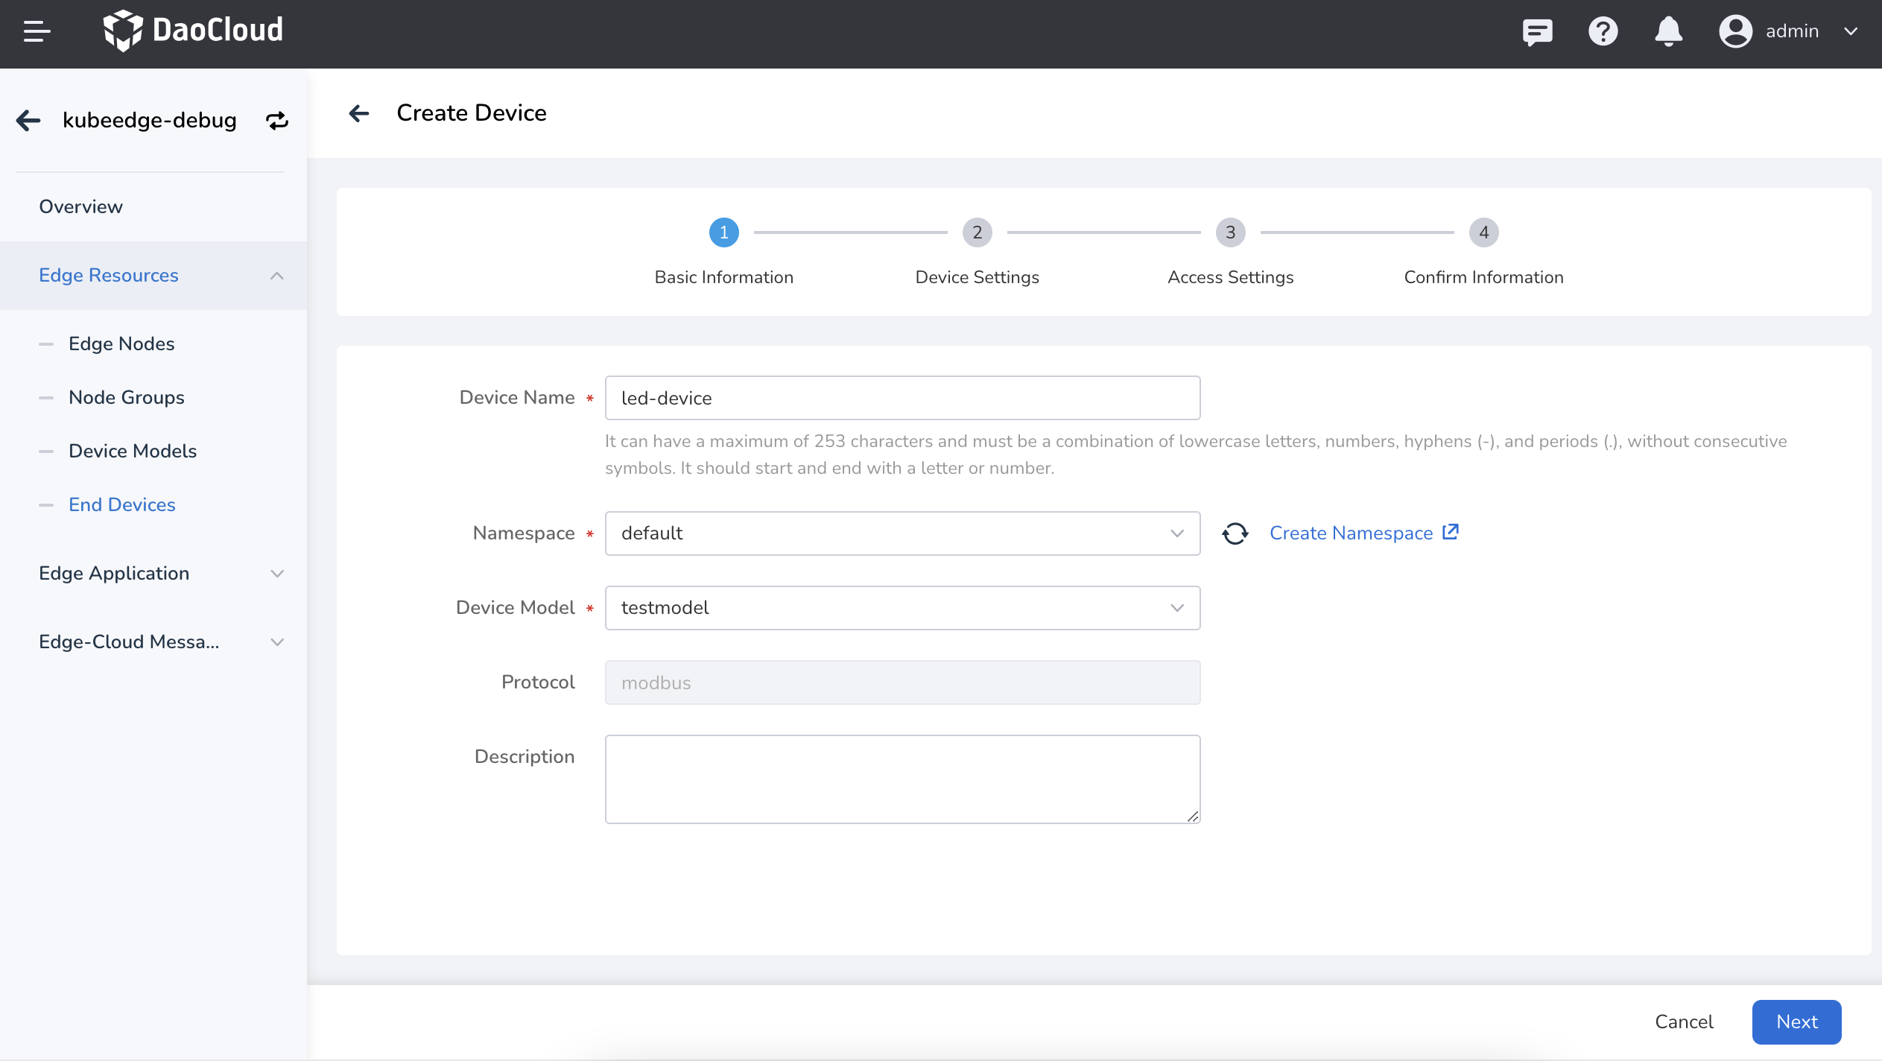Click step 2 Device Settings circle
Screen dimensions: 1882x1061
977,232
